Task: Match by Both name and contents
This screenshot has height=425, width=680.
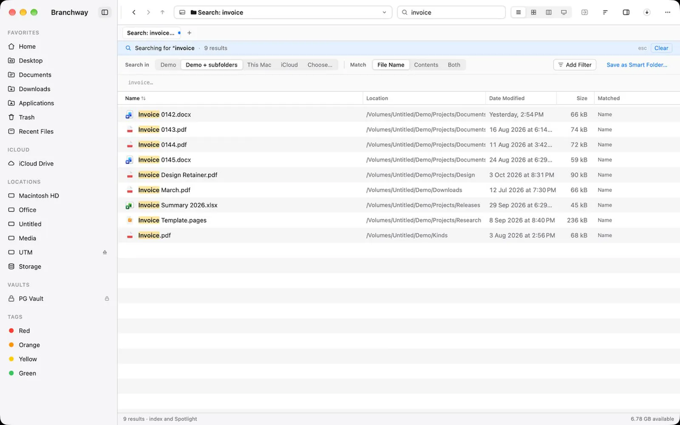Action: coord(454,65)
